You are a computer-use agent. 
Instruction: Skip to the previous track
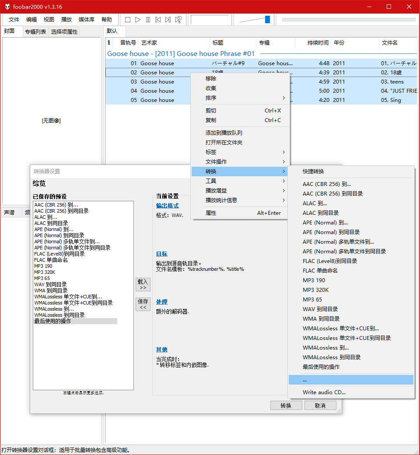(x=158, y=20)
